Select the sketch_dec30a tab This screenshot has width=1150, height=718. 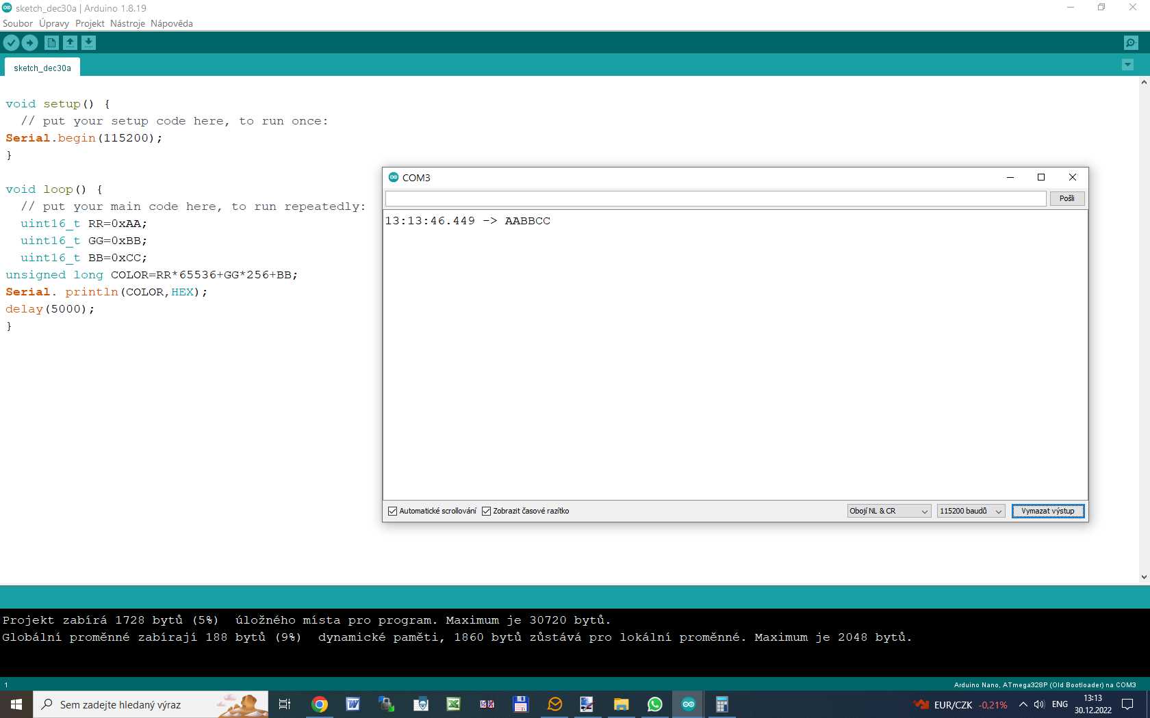42,68
